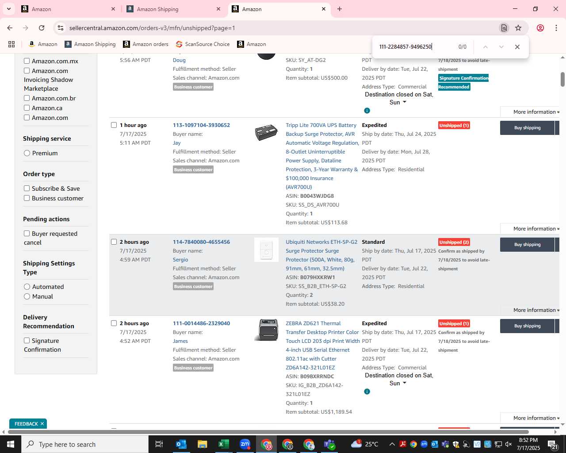Open the notification center icon

[553, 444]
